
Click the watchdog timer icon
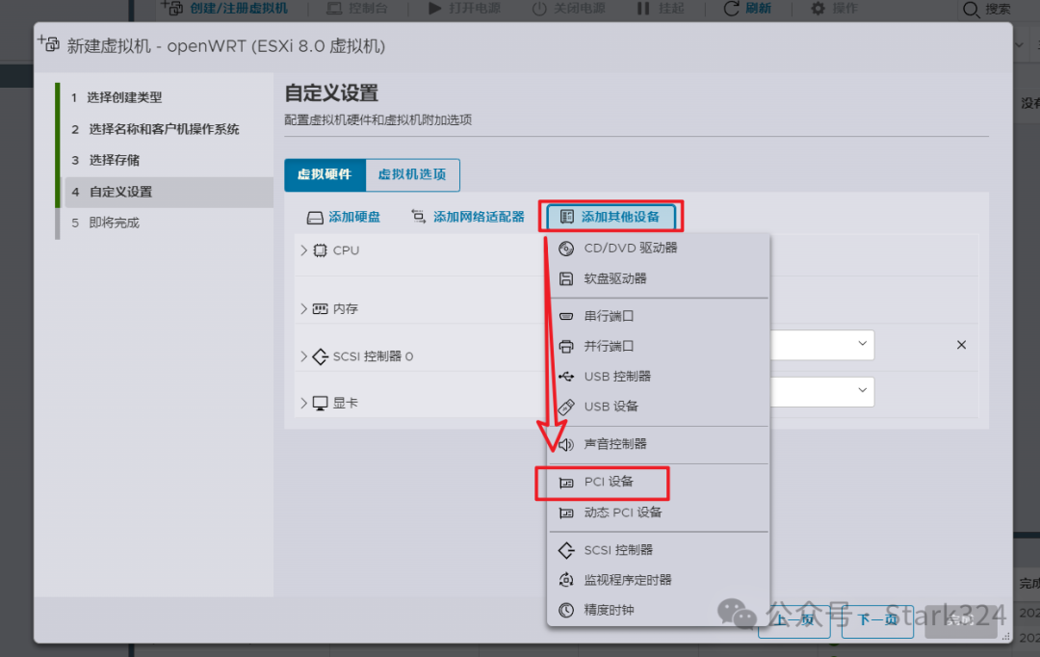tap(566, 580)
